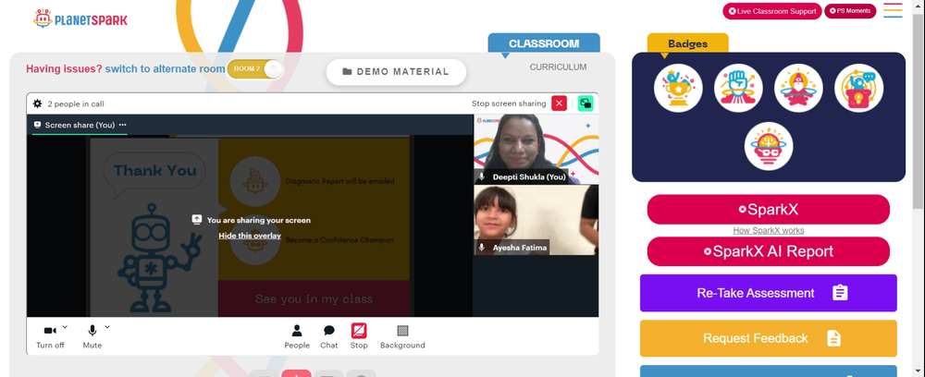Open the People panel

click(297, 337)
